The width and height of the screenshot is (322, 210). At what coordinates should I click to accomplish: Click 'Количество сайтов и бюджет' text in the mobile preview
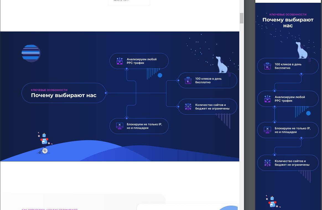click(x=292, y=163)
